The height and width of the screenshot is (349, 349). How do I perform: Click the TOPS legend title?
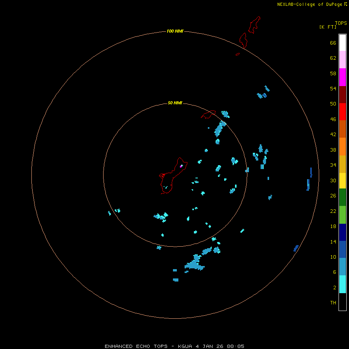[x=341, y=23]
